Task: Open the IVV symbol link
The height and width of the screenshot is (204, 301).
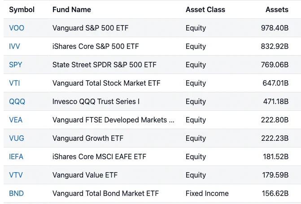Action: 14,47
